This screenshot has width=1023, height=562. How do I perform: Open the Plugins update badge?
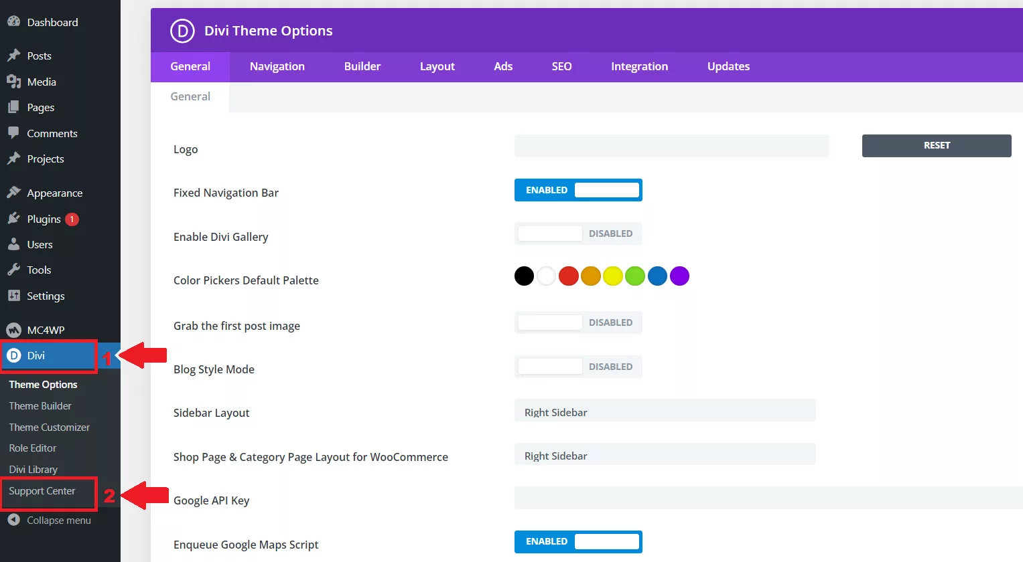click(72, 219)
